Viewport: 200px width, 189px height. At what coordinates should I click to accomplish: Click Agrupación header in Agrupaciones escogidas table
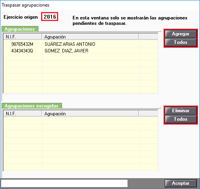click(90, 114)
